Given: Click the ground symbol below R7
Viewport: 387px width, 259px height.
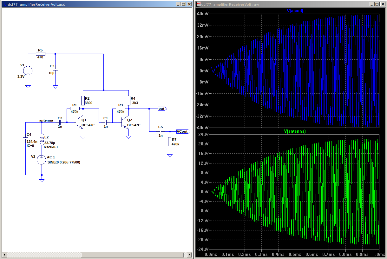Looking at the screenshot, I should click(170, 156).
